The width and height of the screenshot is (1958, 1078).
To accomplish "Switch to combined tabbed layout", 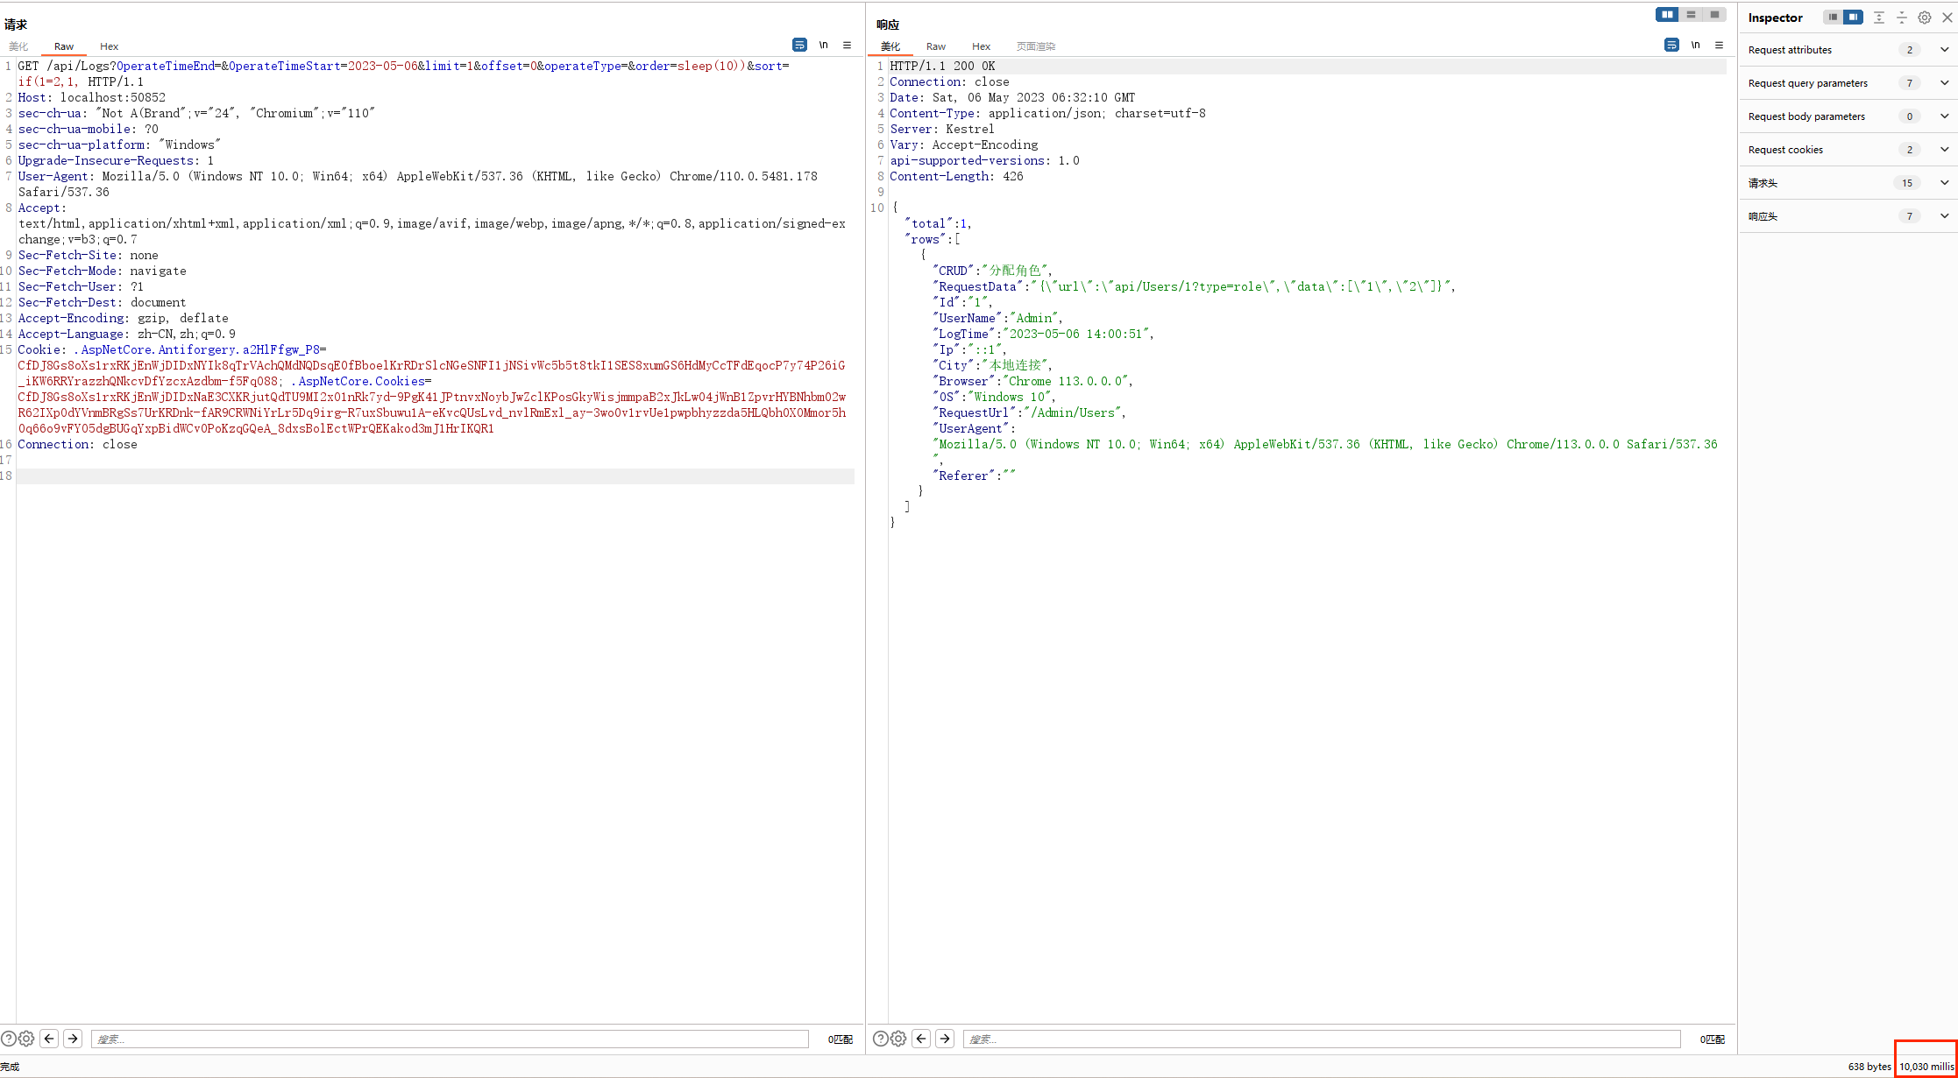I will pyautogui.click(x=1714, y=14).
